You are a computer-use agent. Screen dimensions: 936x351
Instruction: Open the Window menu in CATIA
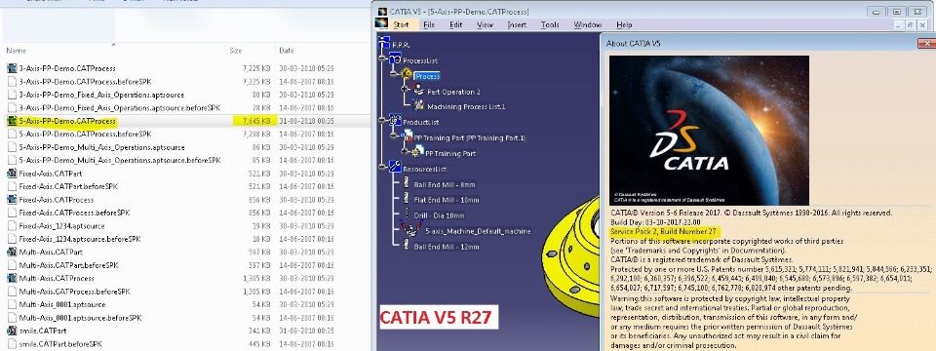pos(587,25)
